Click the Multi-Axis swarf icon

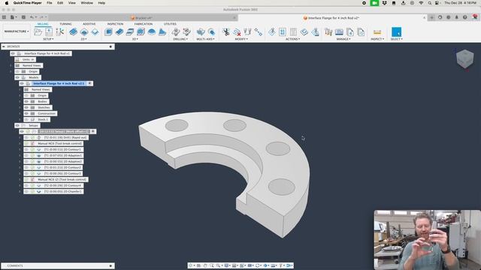201,31
